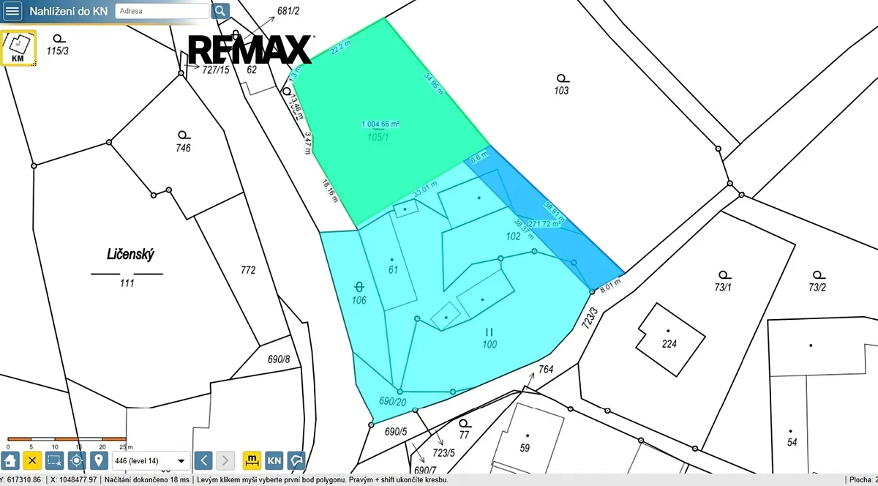The width and height of the screenshot is (878, 486).
Task: Toggle the distance measuring tool
Action: pos(252,460)
